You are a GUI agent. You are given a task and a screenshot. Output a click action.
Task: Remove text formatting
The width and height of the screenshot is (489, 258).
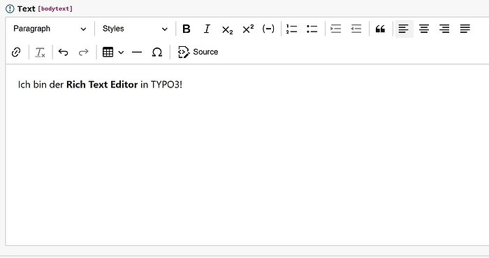[40, 52]
